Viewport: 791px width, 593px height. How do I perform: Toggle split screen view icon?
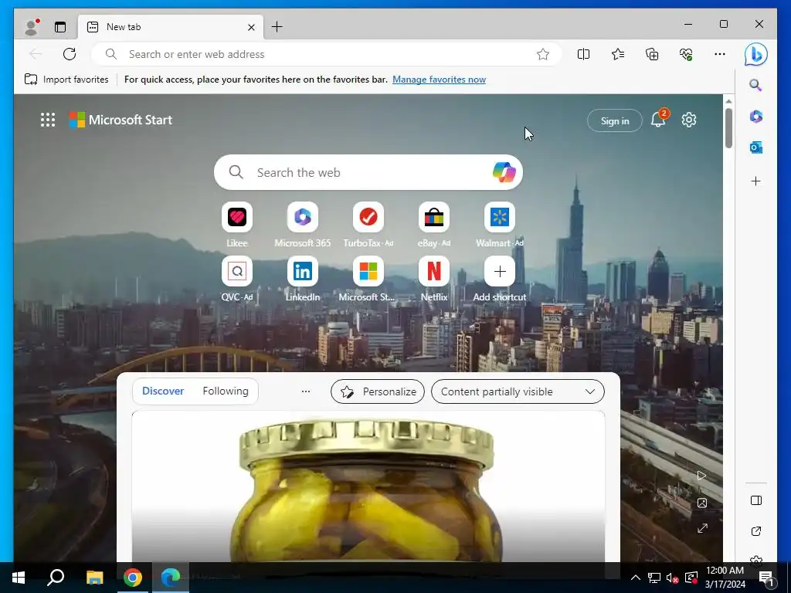pos(583,54)
